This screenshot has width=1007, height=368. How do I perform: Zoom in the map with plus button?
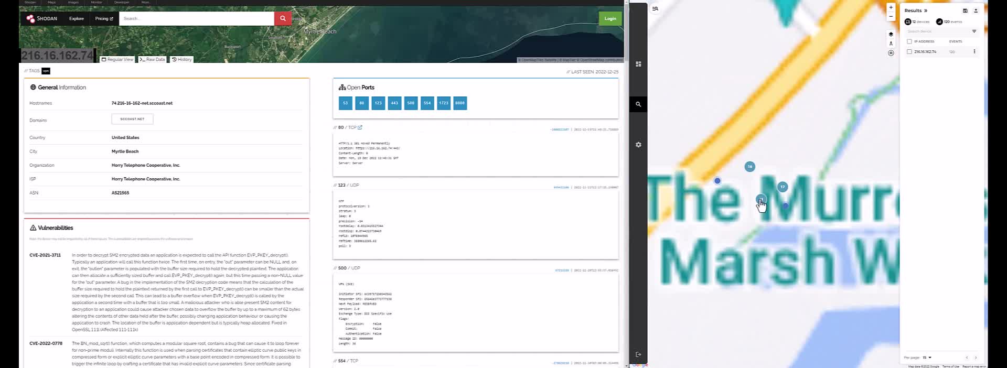[x=891, y=8]
